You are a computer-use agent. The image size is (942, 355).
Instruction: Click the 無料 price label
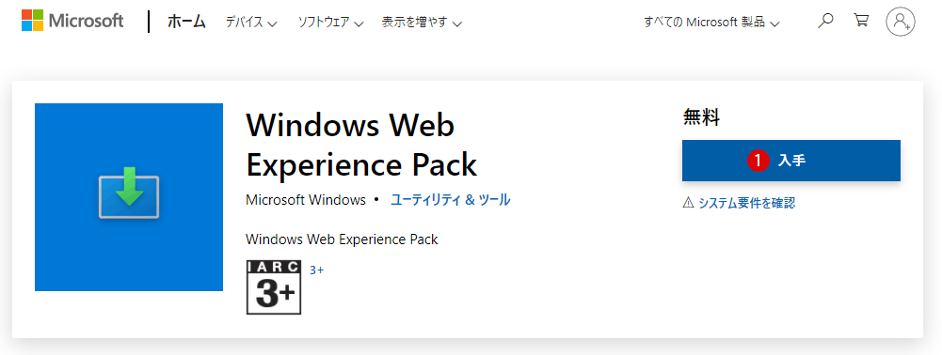(701, 117)
